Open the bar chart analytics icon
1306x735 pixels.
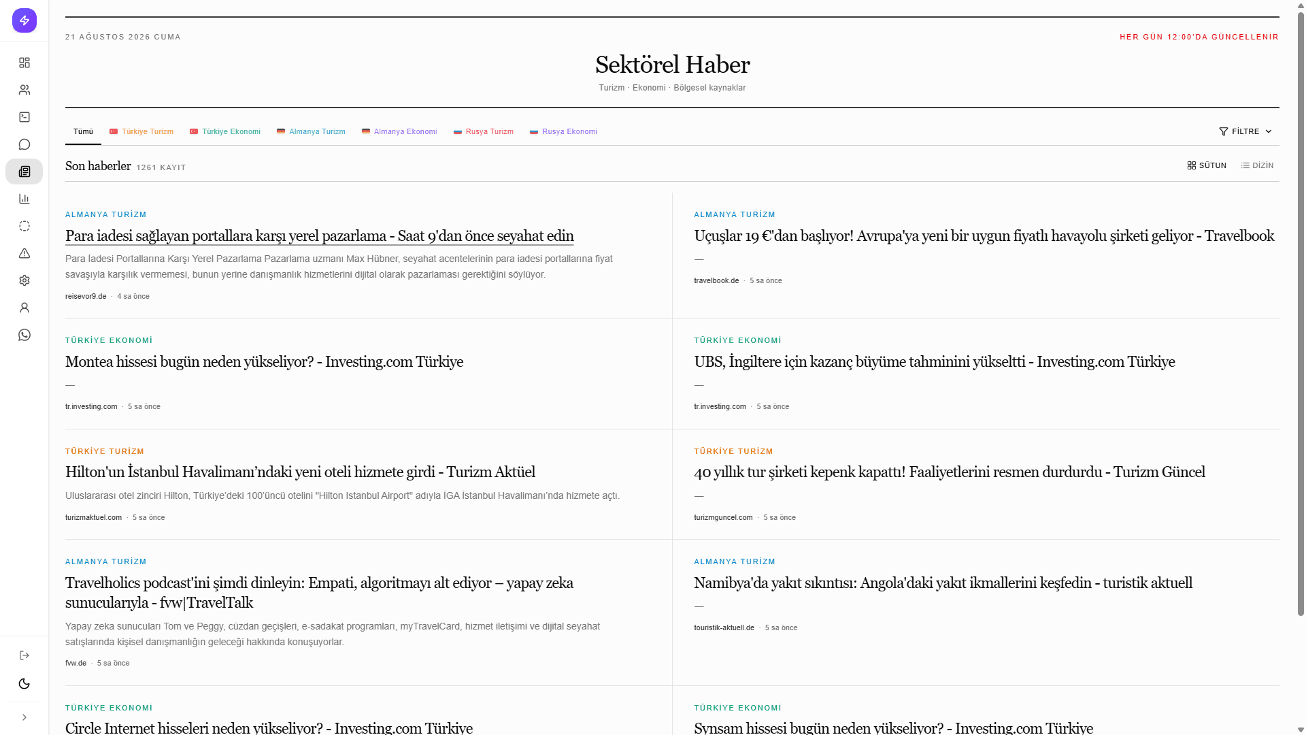point(24,199)
